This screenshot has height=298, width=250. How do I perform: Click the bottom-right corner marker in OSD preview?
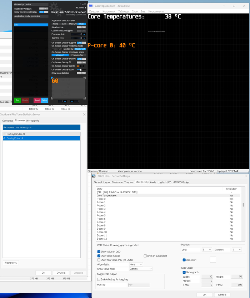coord(85,99)
